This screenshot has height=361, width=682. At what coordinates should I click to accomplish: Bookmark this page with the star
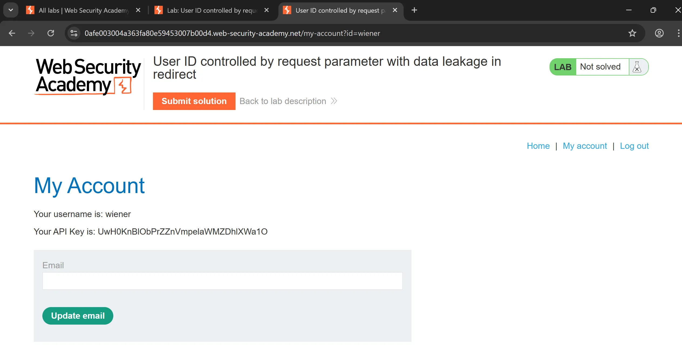pyautogui.click(x=632, y=33)
